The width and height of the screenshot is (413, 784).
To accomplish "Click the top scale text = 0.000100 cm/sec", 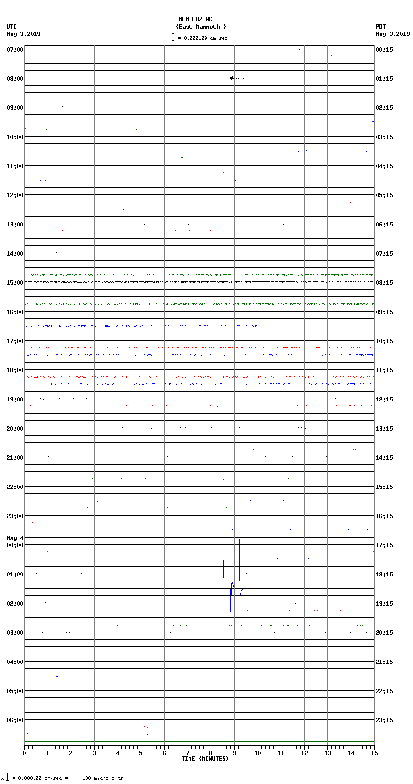I will click(x=203, y=38).
